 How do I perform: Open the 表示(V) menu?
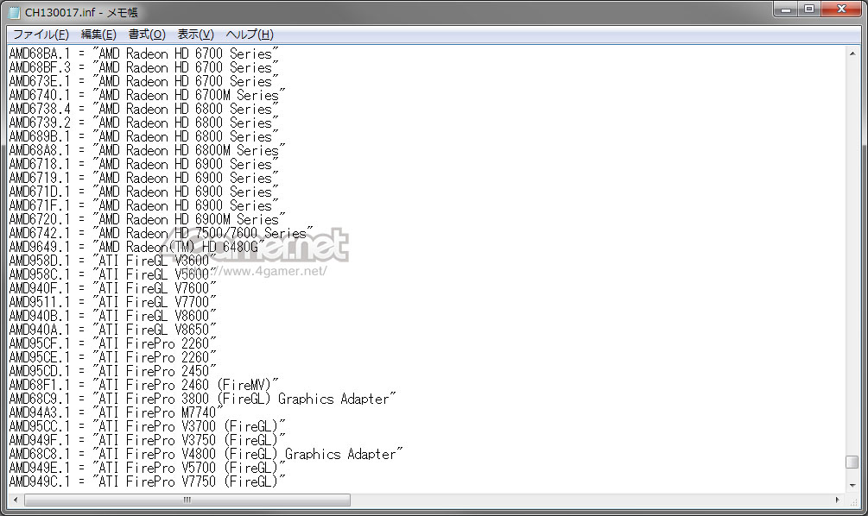195,35
